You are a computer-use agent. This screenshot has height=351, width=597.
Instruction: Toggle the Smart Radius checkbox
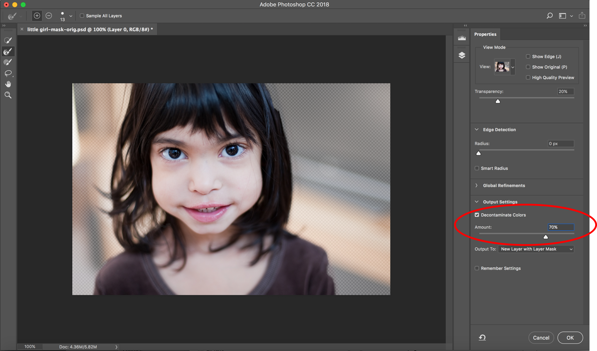pyautogui.click(x=477, y=168)
